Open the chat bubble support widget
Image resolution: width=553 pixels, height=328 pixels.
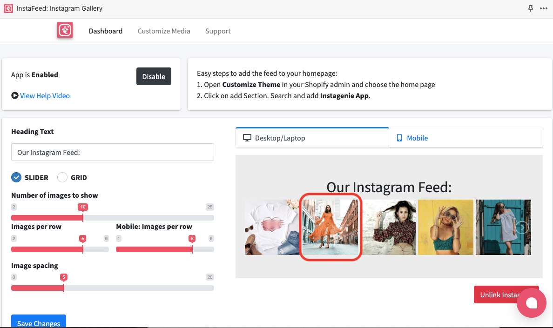pos(531,303)
